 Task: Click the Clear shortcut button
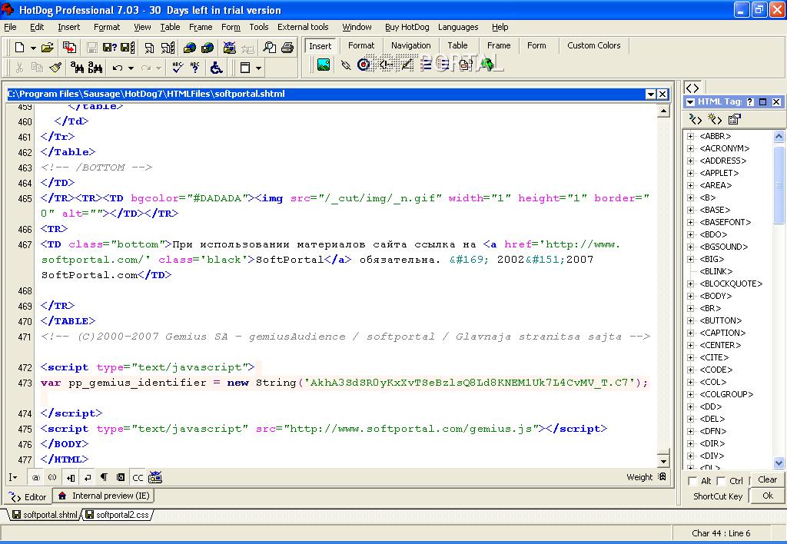click(x=767, y=479)
